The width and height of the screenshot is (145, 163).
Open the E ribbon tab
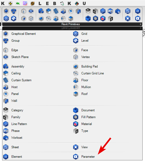click(x=47, y=3)
